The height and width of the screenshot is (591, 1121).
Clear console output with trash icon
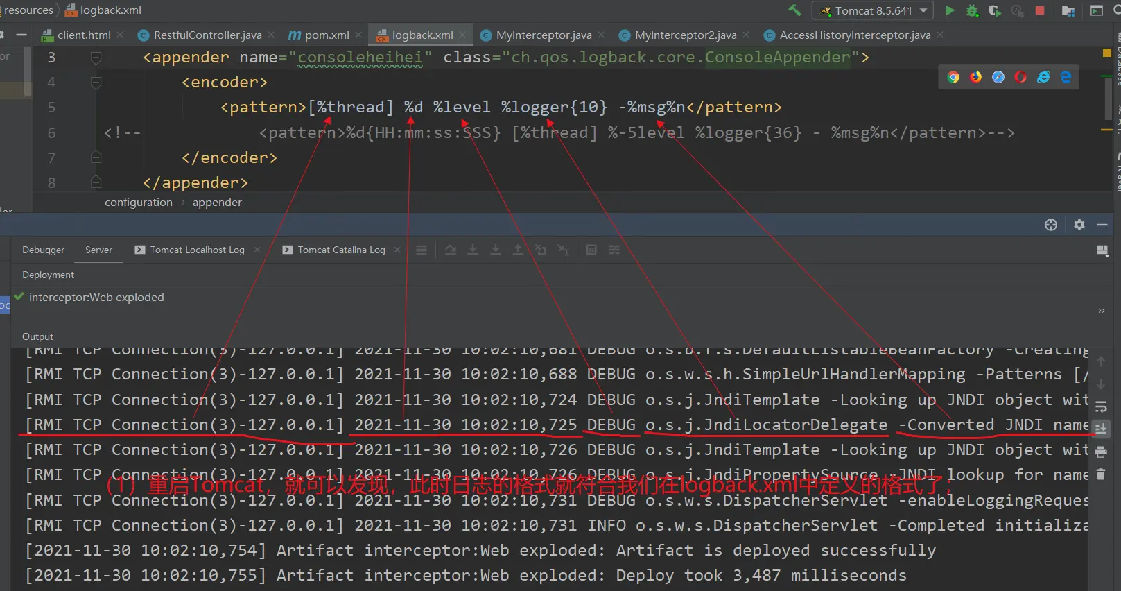click(1101, 475)
